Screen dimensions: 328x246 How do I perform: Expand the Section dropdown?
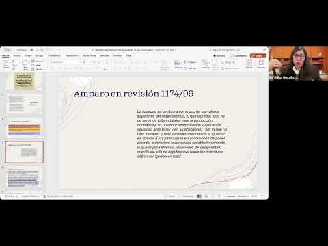(x=38, y=69)
